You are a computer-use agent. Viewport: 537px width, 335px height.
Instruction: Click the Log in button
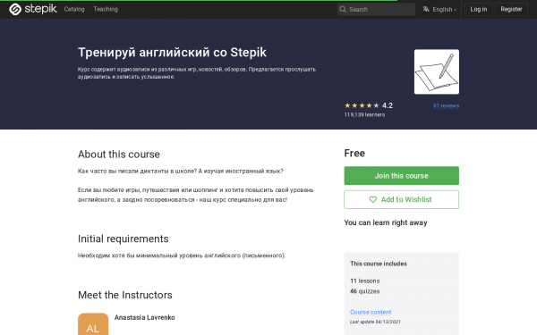(479, 9)
